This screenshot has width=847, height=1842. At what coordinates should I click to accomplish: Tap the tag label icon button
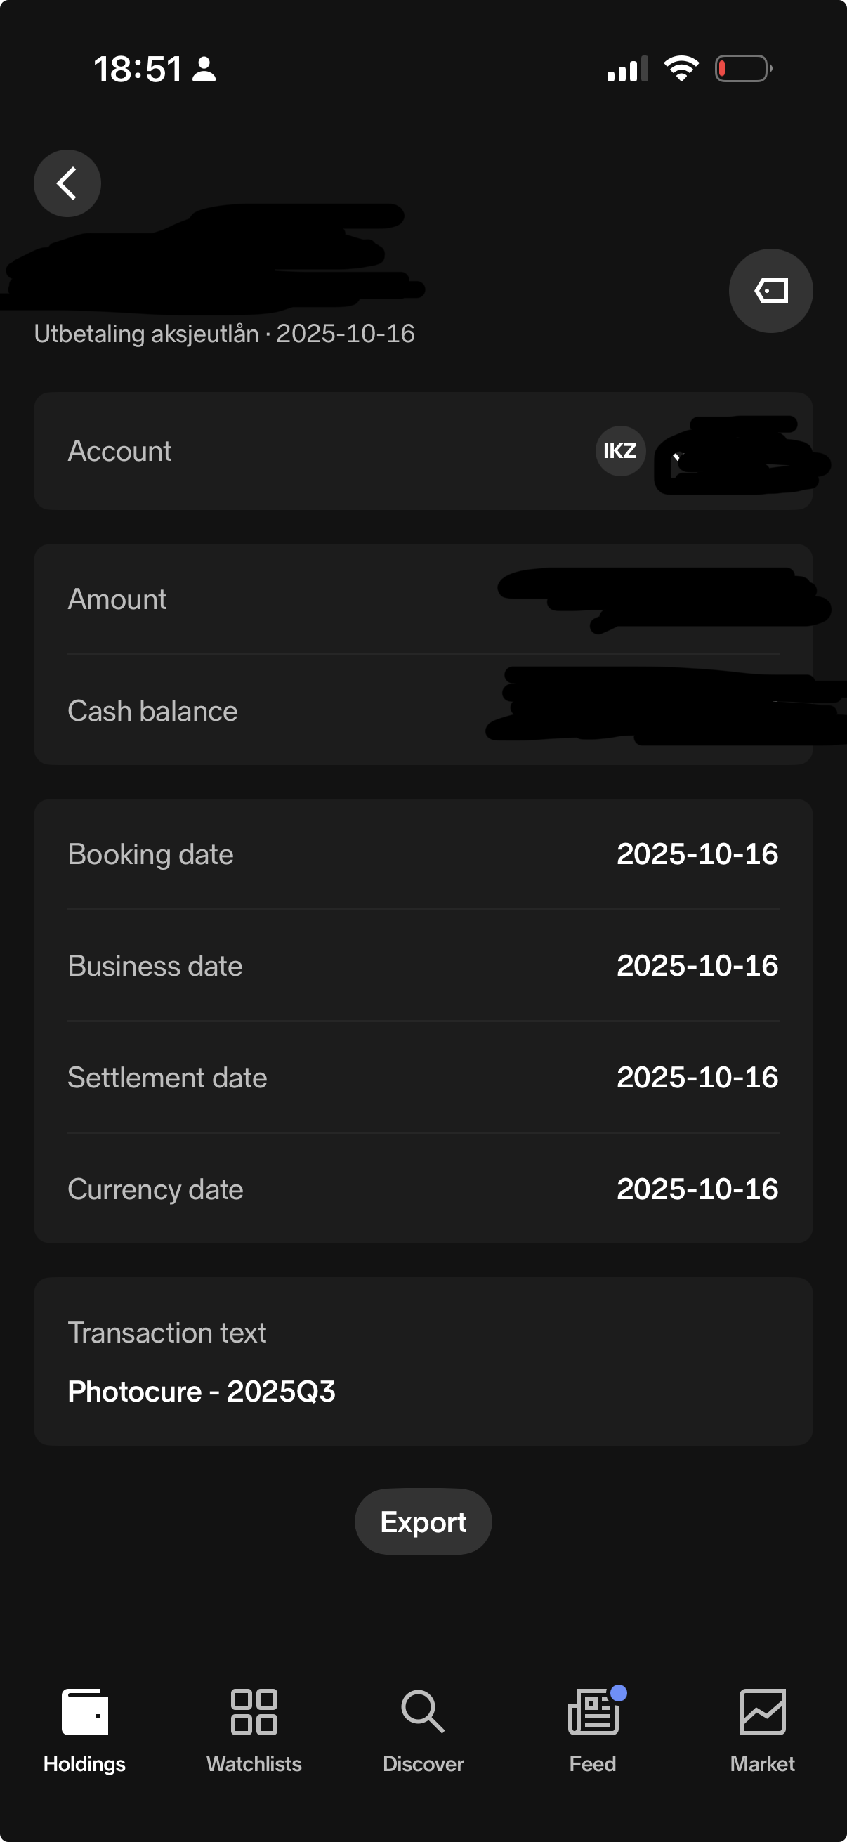point(770,290)
